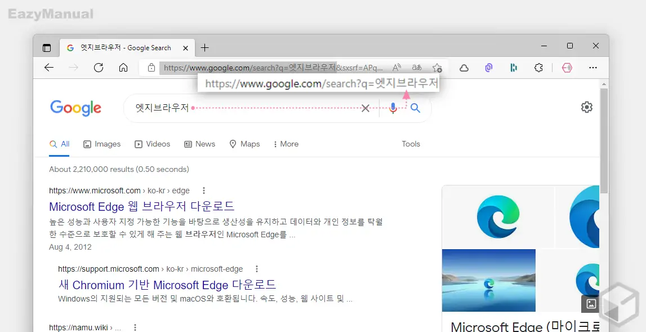646x332 pixels.
Task: Reload the page with refresh icon
Action: (x=99, y=68)
